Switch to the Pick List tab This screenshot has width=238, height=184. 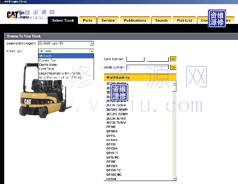pyautogui.click(x=184, y=21)
